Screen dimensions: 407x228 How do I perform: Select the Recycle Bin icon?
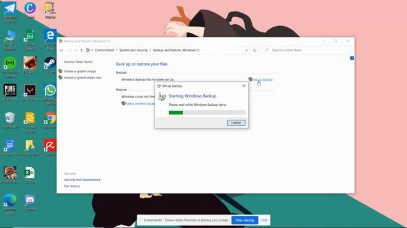(10, 120)
